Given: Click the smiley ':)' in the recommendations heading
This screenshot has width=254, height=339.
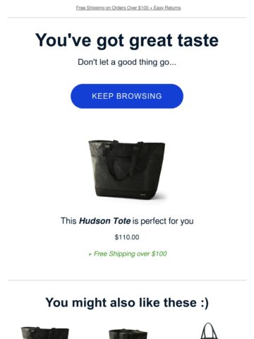Looking at the screenshot, I should click(x=205, y=303).
